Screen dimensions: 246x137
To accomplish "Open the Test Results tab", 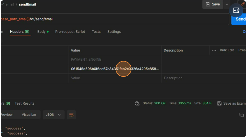I will (24, 104).
